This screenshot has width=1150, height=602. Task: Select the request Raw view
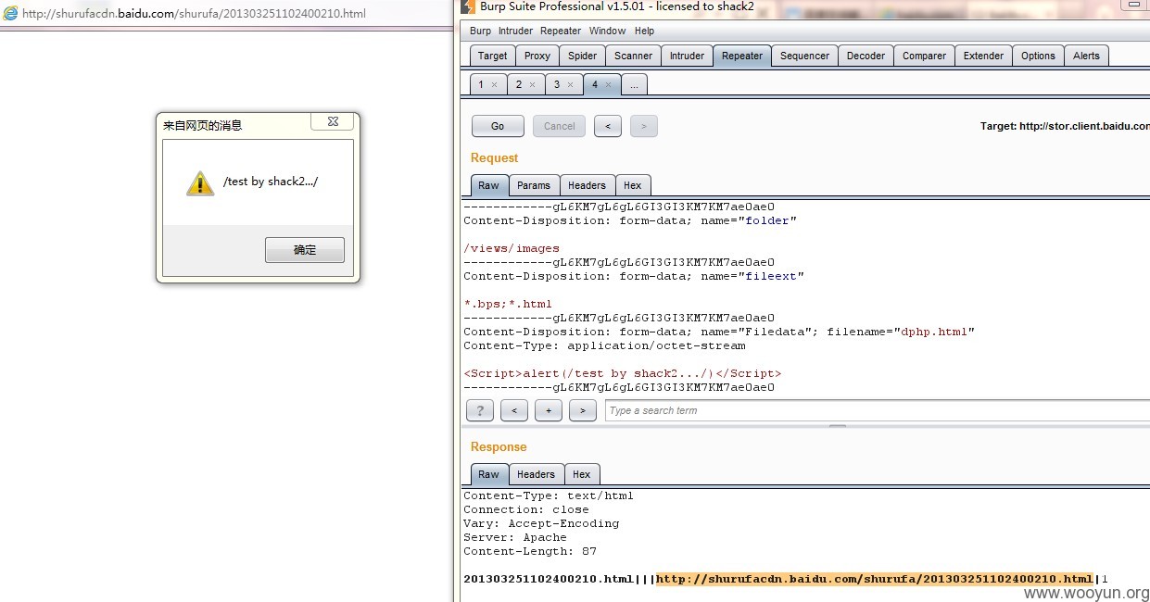(488, 185)
